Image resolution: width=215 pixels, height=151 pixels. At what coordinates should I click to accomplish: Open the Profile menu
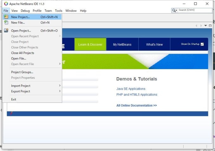[37, 11]
